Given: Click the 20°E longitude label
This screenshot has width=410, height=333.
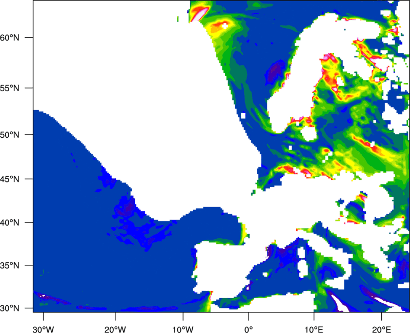Looking at the screenshot, I should coord(381,329).
